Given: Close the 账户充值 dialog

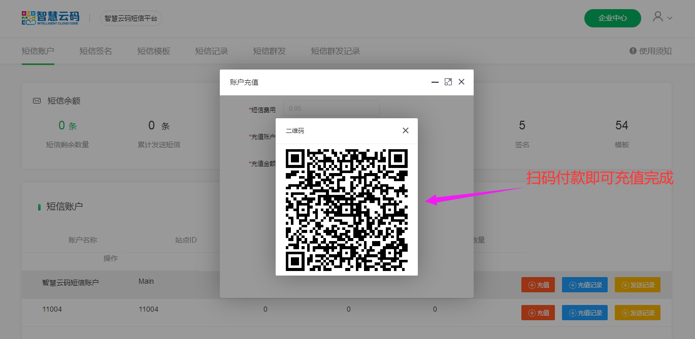Looking at the screenshot, I should (461, 82).
